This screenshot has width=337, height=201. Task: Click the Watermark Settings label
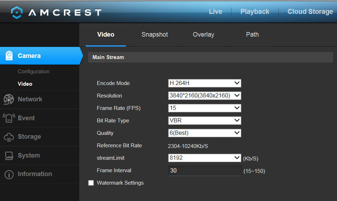(120, 183)
